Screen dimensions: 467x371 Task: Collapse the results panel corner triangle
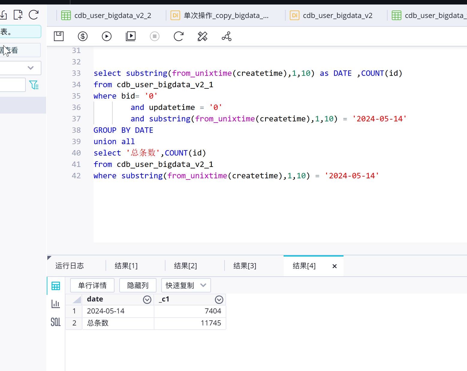pyautogui.click(x=49, y=258)
